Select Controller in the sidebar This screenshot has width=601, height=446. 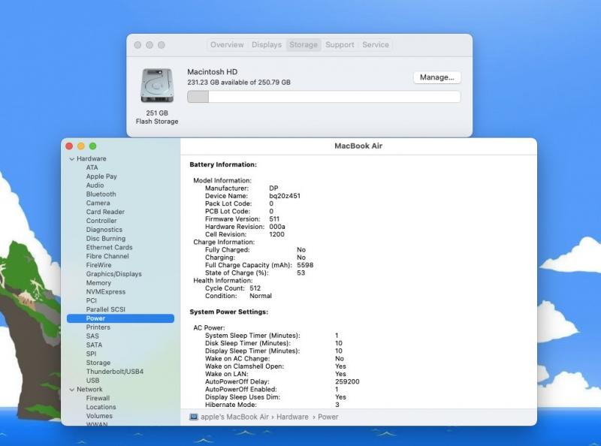coord(101,220)
